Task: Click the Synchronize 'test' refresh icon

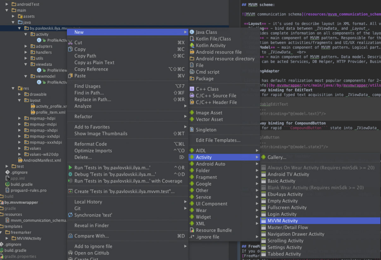Action: [x=70, y=215]
